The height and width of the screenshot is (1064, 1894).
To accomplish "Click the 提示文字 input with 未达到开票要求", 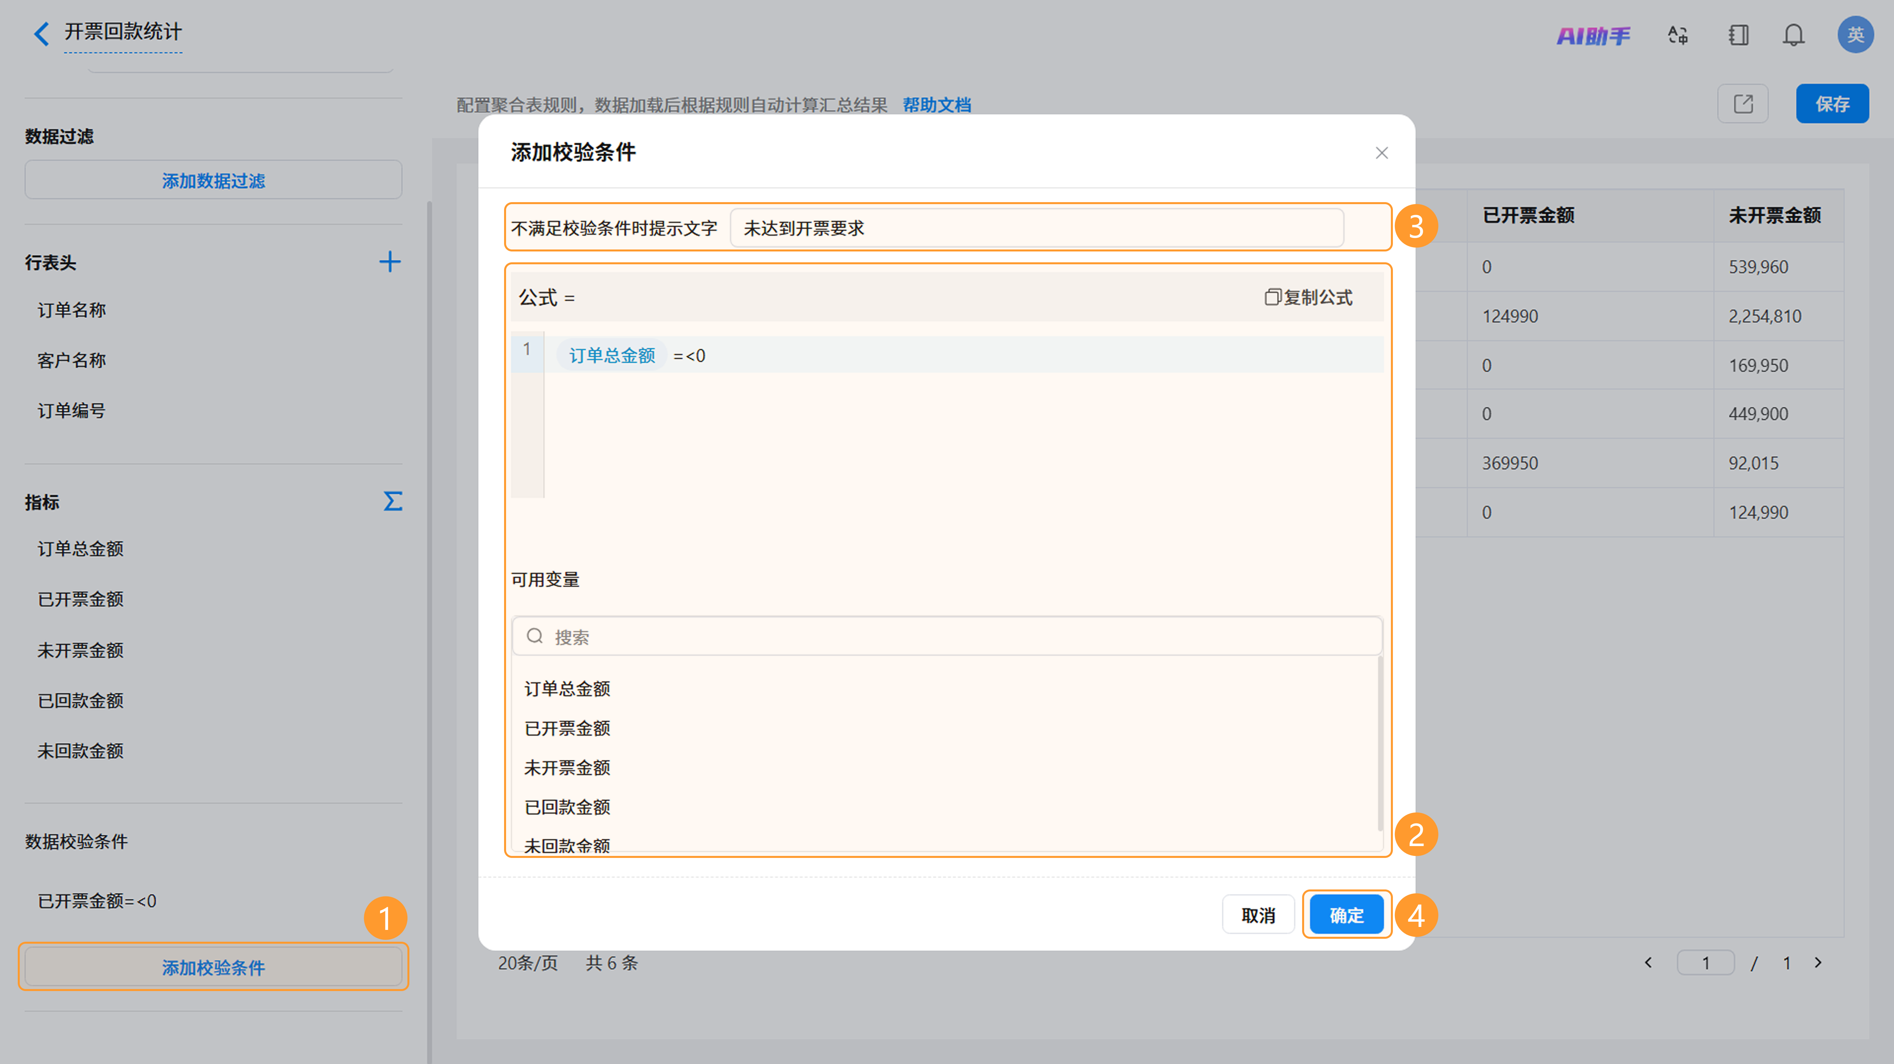I will pos(1037,228).
